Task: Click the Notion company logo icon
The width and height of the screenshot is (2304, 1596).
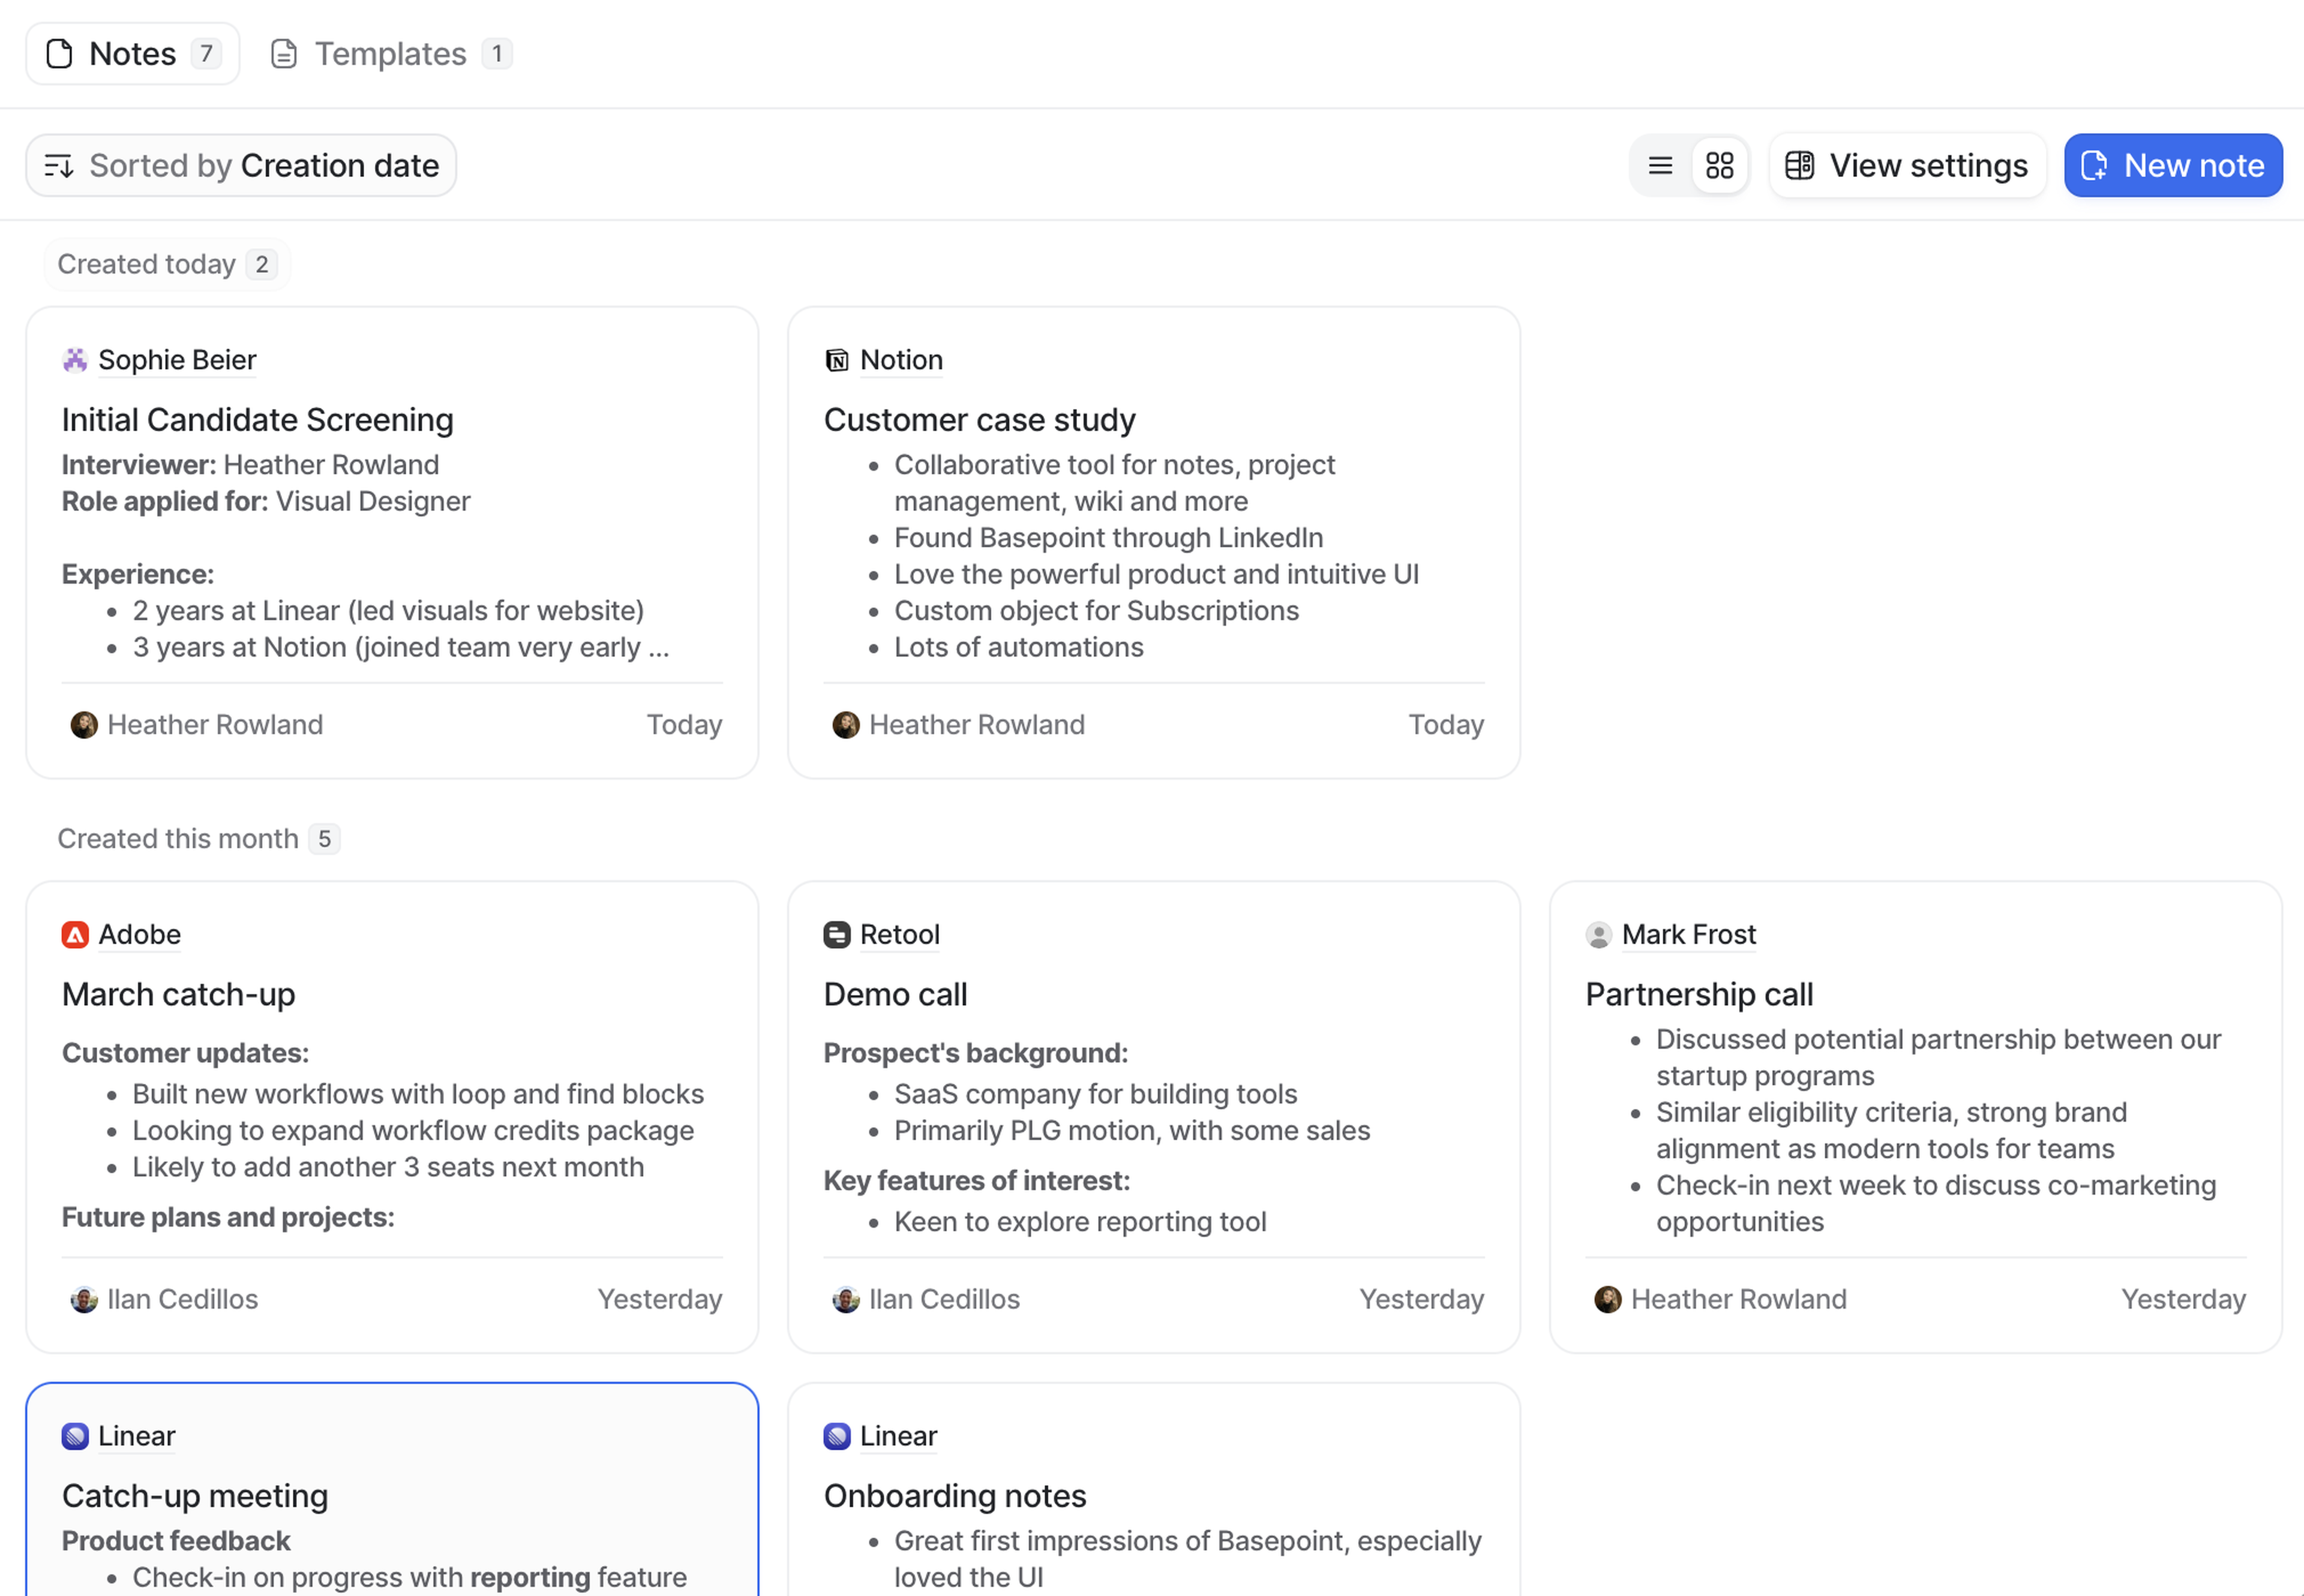Action: [836, 360]
